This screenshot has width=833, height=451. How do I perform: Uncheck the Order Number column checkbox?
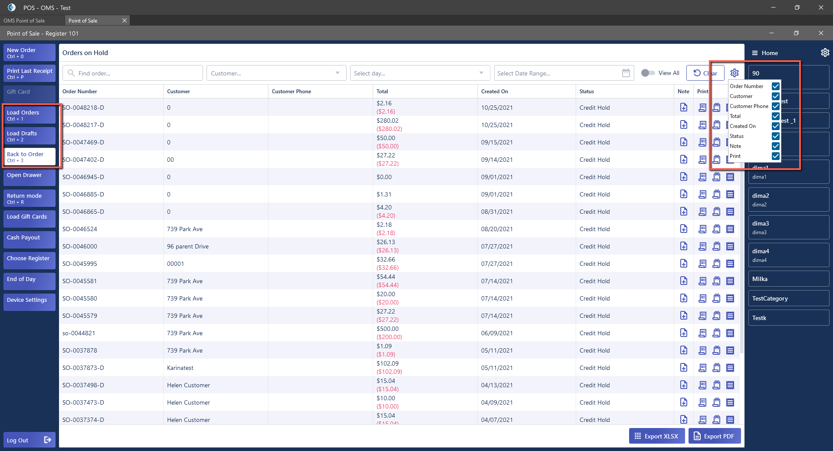click(776, 86)
